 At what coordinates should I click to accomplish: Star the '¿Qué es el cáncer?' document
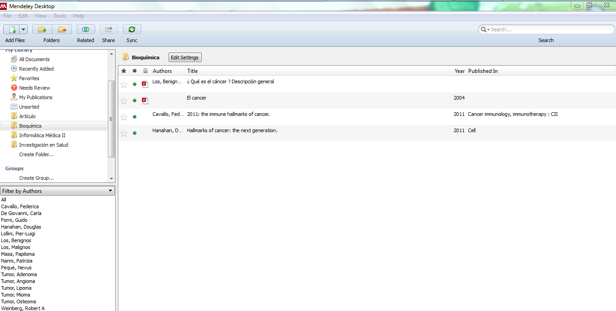[x=124, y=84]
